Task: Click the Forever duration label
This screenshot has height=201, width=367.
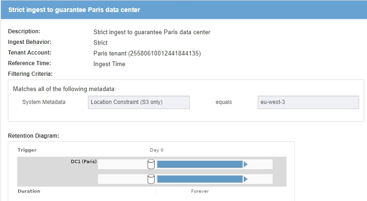Action: click(200, 191)
